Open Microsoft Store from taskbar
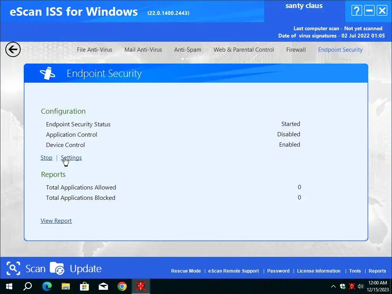The height and width of the screenshot is (294, 392). 84,286
